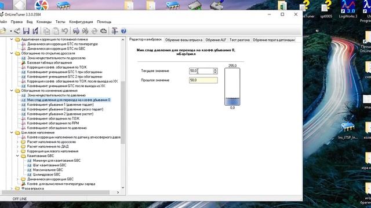Click the cloud toolbar icon
Image resolution: width=371 pixels, height=208 pixels.
103,31
